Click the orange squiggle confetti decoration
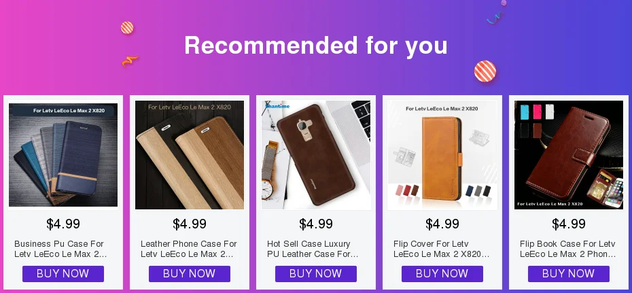Viewport: 632px width, 293px height. pos(130,61)
